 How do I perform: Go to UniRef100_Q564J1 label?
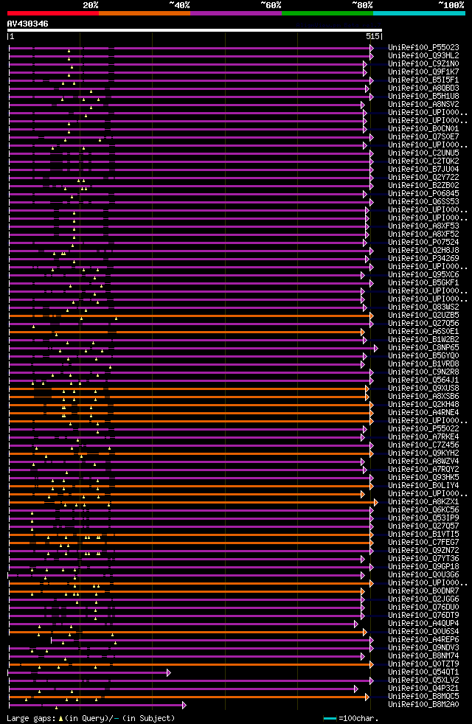[423, 380]
